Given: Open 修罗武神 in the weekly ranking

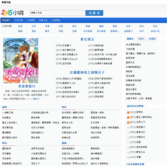Looking at the screenshot, I should (x=130, y=58).
